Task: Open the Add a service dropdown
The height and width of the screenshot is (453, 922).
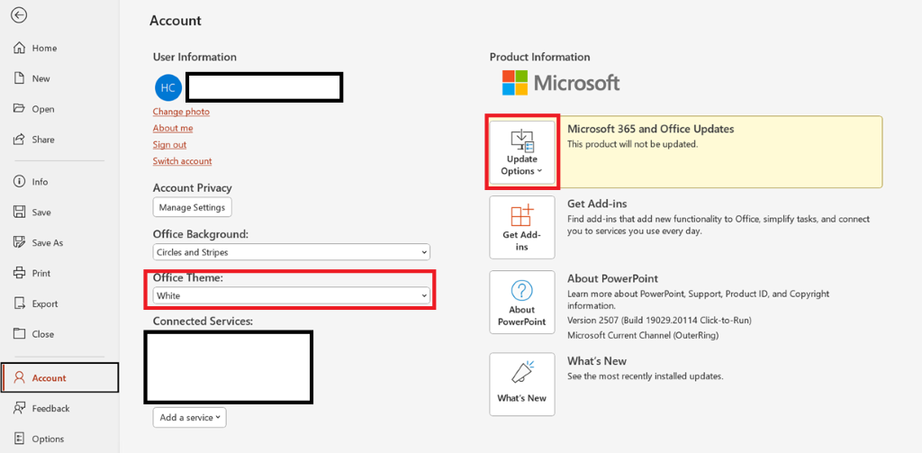Action: (x=189, y=417)
